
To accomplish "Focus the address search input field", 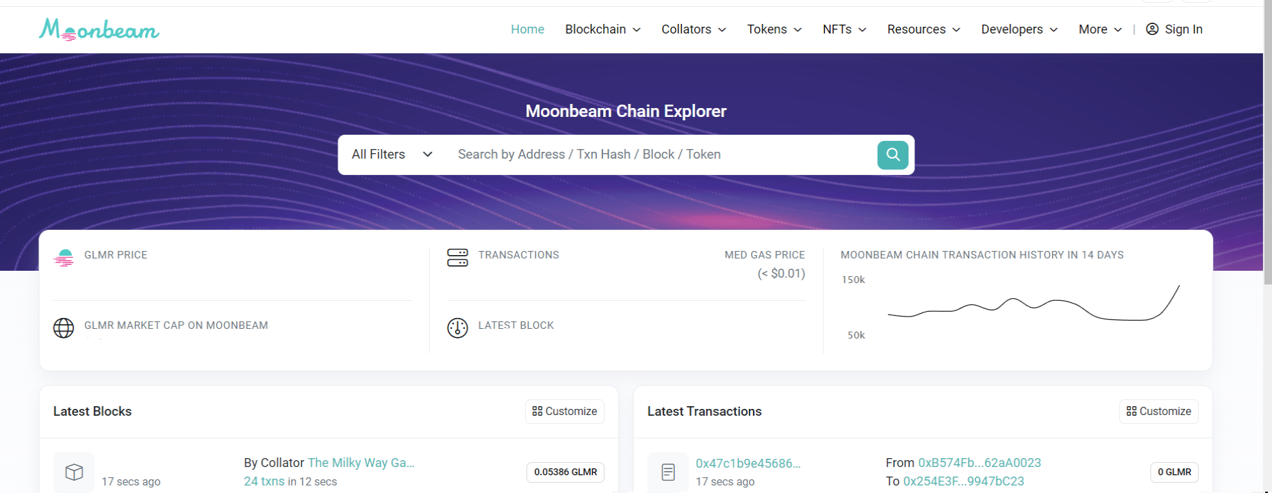I will coord(661,155).
